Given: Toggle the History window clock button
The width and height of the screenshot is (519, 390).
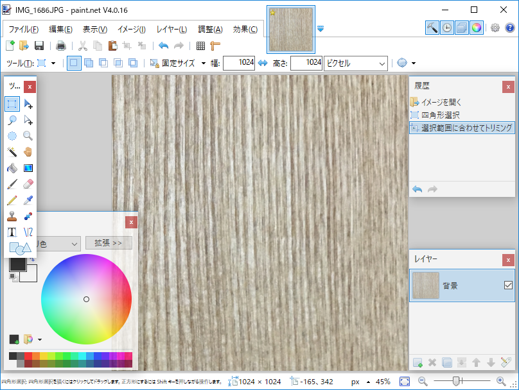Looking at the screenshot, I should pos(447,28).
